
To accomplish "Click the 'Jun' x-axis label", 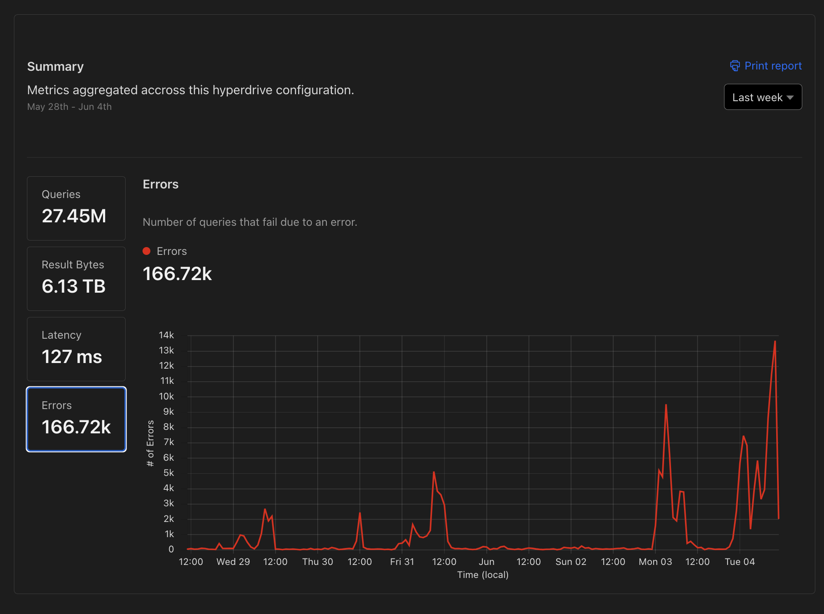I will pyautogui.click(x=487, y=561).
